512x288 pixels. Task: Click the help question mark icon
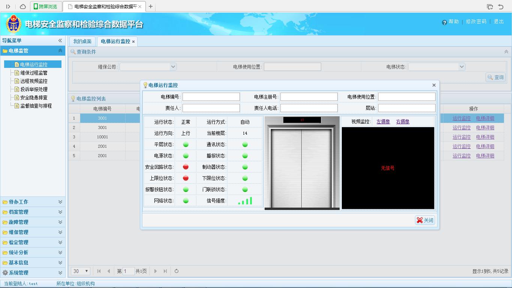pyautogui.click(x=445, y=22)
